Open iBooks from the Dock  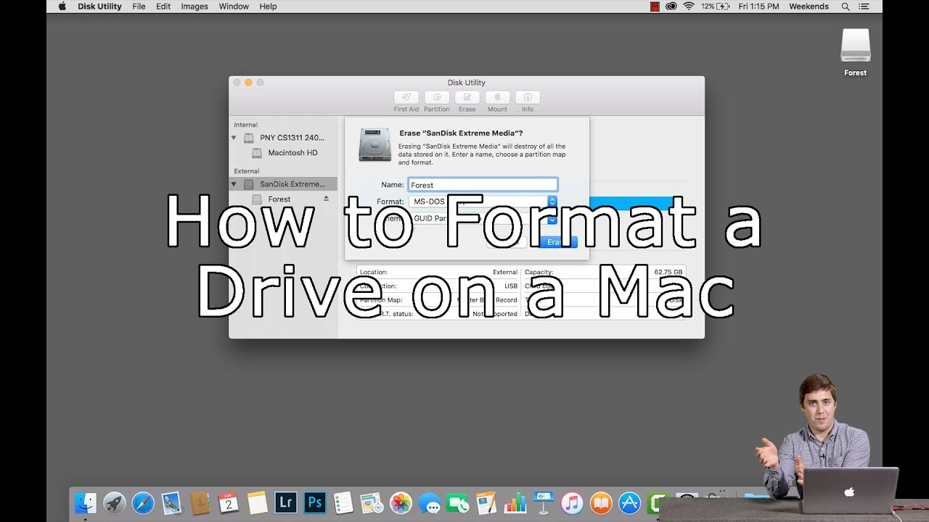click(x=601, y=503)
